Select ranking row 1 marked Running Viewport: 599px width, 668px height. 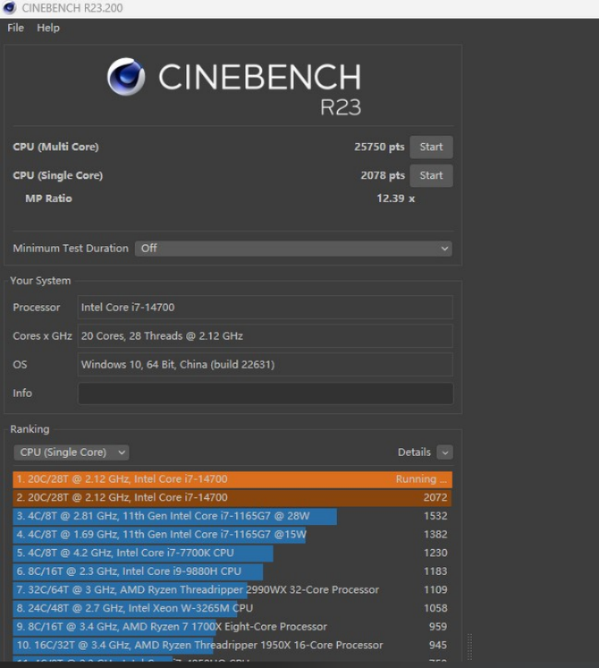[x=232, y=479]
